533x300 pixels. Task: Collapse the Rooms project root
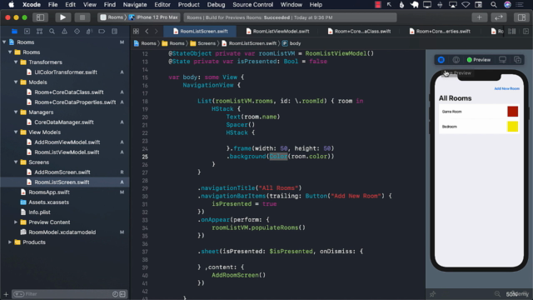click(x=4, y=42)
